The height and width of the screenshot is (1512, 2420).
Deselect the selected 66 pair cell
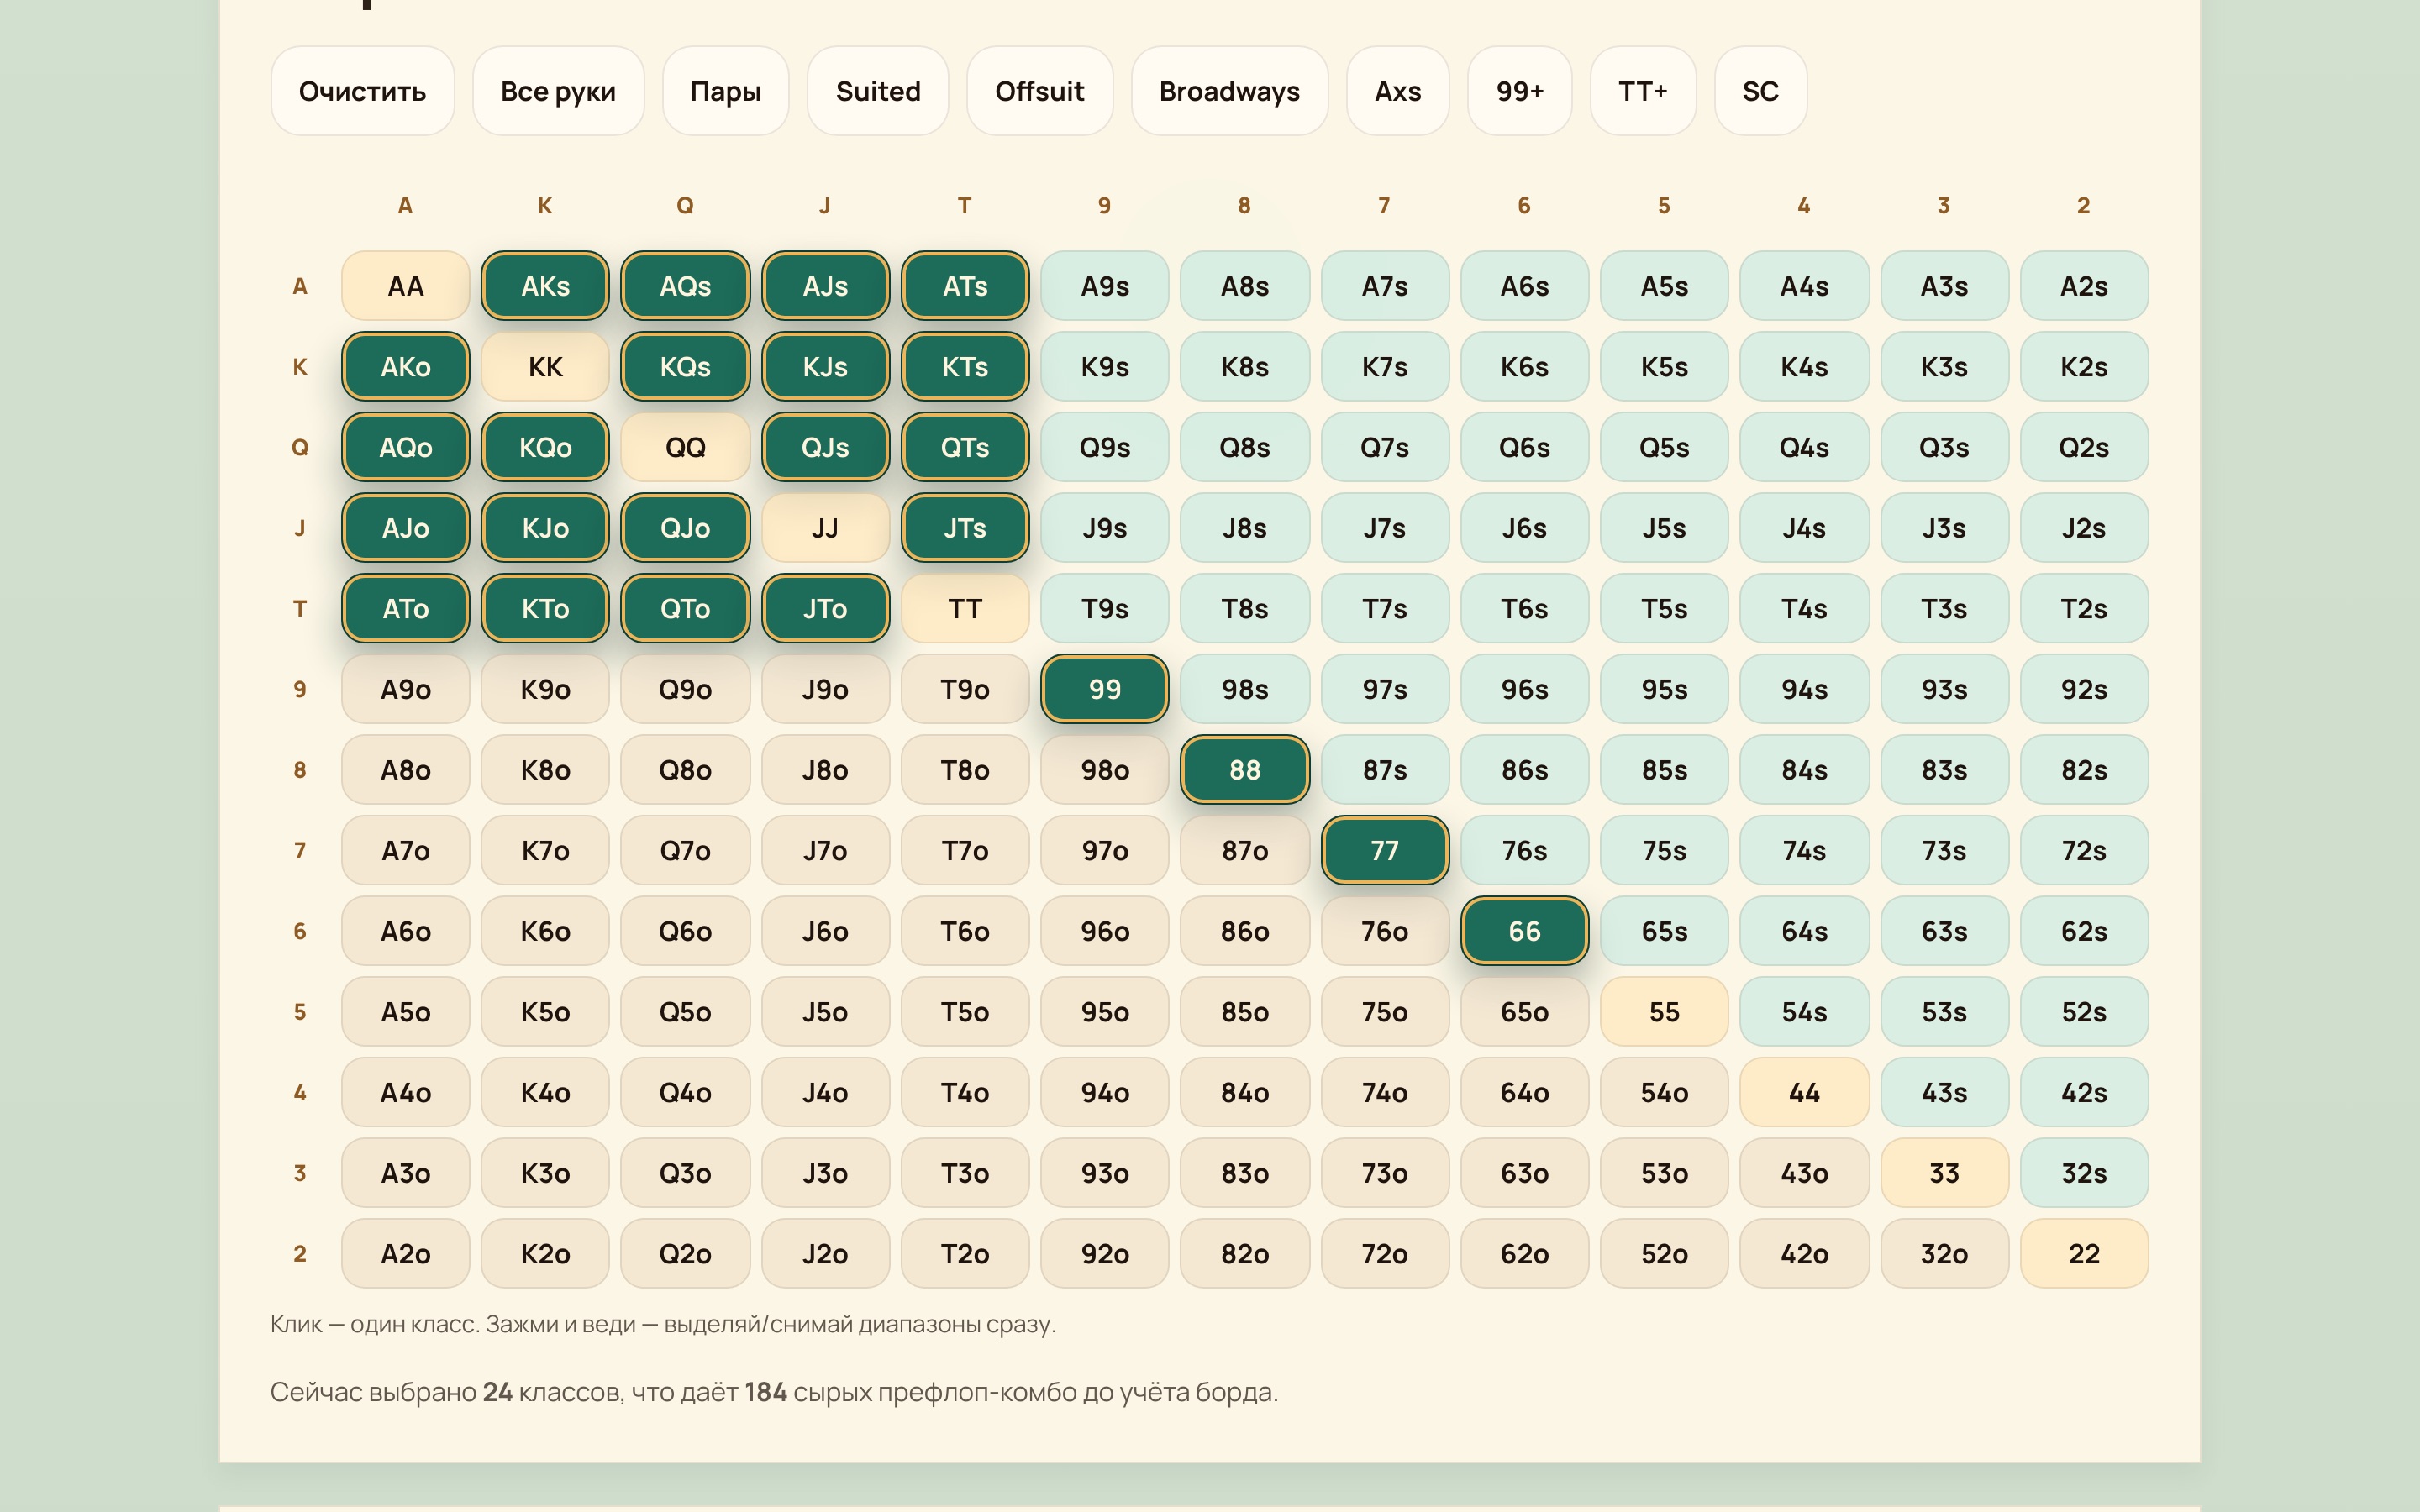1524,931
